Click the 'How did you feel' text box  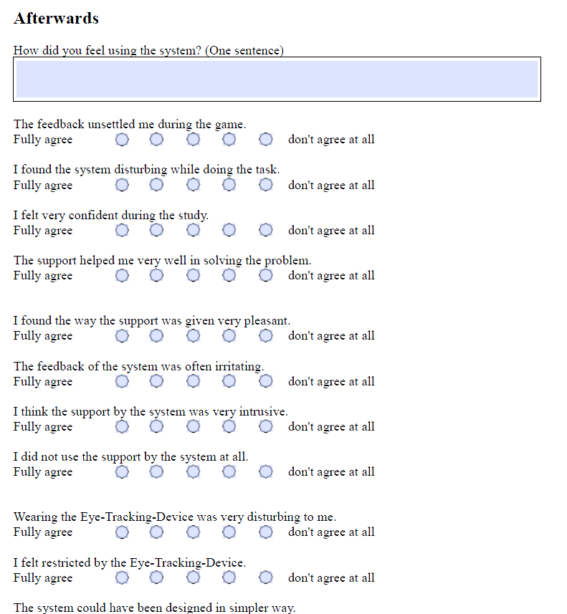pos(277,79)
